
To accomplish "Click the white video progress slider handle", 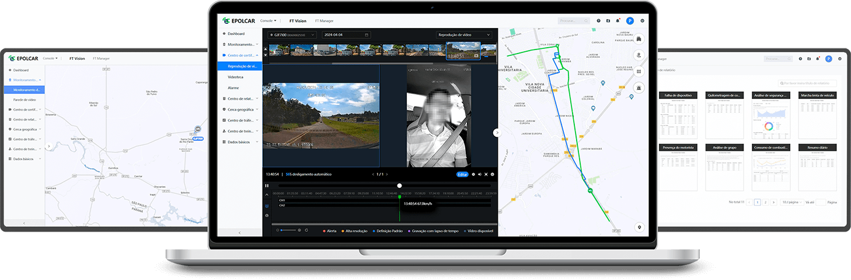I will pos(399,186).
